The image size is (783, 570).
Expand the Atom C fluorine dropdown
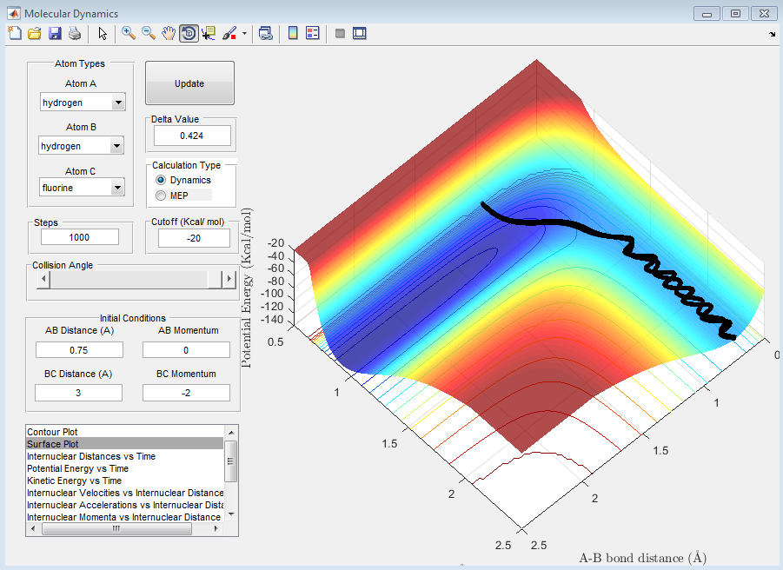click(x=118, y=188)
